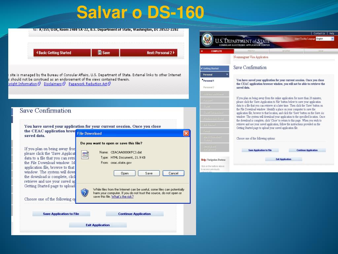Viewport: 338px width, 254px height.
Task: Click Save Application to File on State banner page
Action: coord(260,150)
